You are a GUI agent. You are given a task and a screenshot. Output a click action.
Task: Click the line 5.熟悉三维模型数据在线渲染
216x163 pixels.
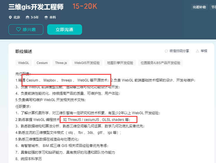47,139
